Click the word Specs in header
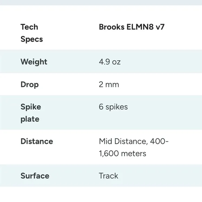The height and width of the screenshot is (202, 202). click(x=32, y=39)
